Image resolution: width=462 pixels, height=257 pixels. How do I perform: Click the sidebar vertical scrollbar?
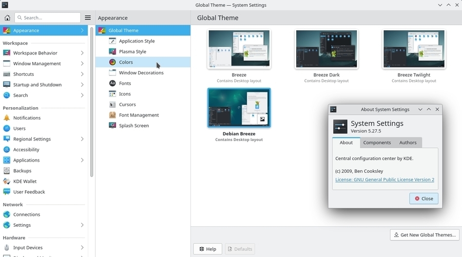pos(92,102)
